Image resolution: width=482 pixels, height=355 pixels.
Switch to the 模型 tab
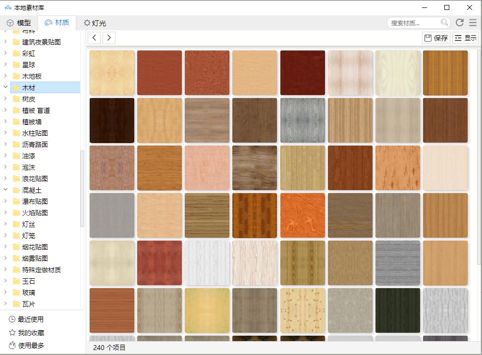(x=19, y=23)
